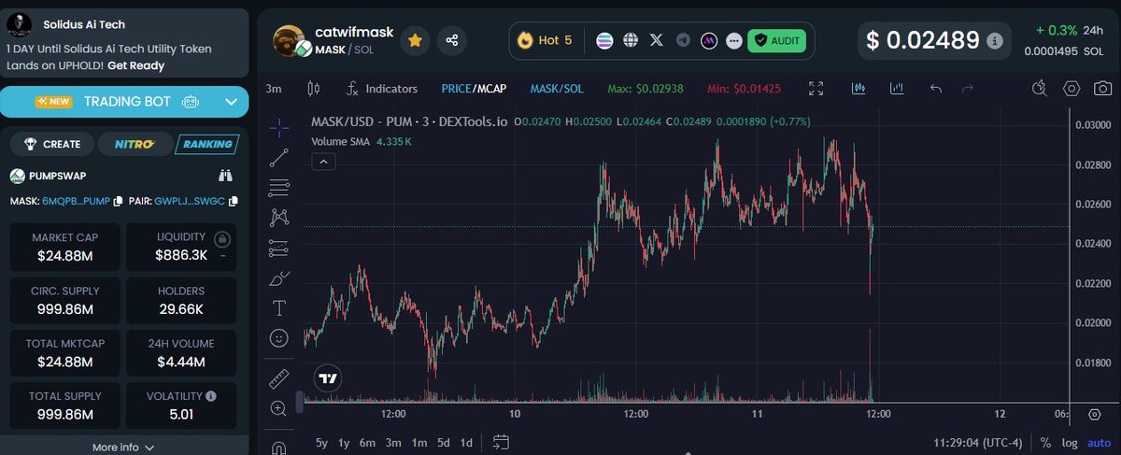Select the pattern drawing tool
The image size is (1121, 455).
click(279, 218)
